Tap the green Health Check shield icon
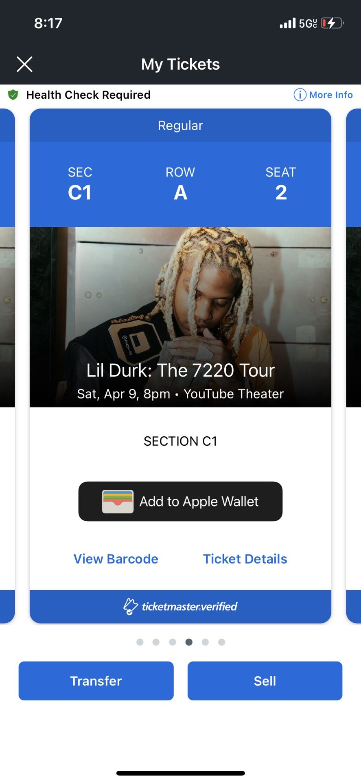 [13, 95]
